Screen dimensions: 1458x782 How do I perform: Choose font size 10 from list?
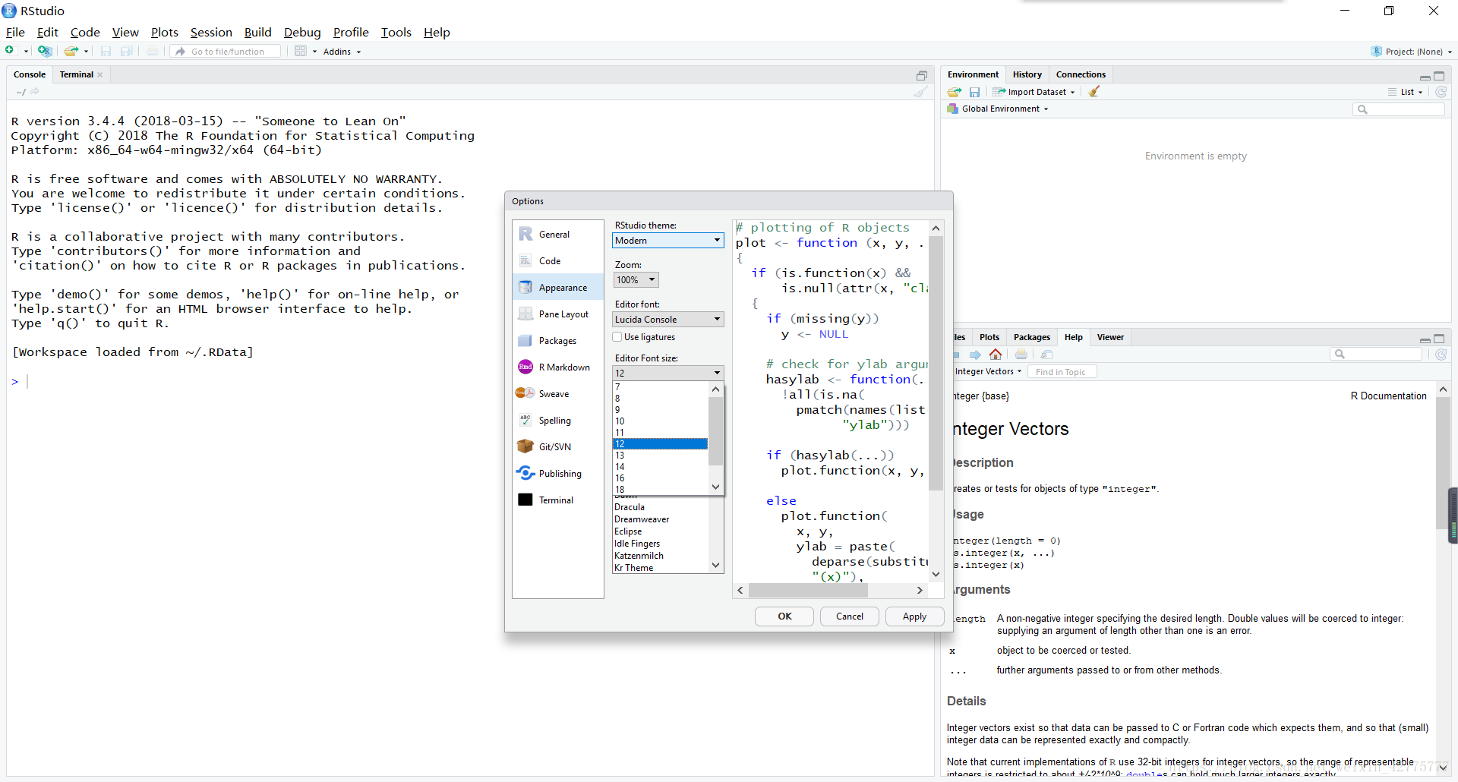coord(660,421)
